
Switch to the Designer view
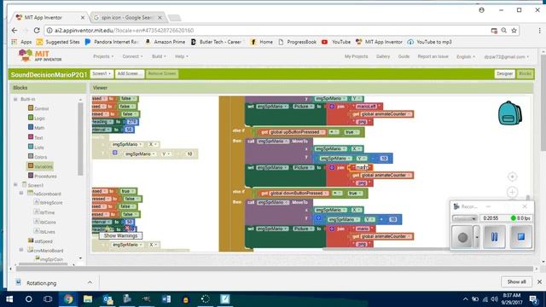click(x=504, y=74)
